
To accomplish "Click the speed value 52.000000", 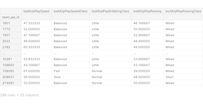I will [32, 29].
